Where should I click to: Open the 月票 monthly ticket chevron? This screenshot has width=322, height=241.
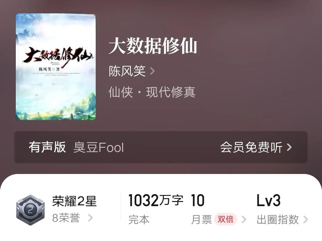tap(244, 220)
